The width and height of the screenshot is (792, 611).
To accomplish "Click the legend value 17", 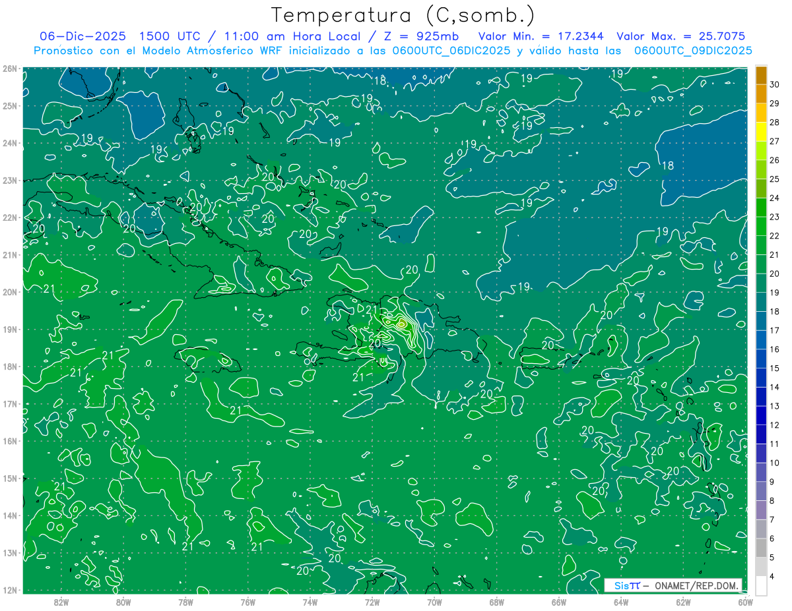I will [775, 330].
